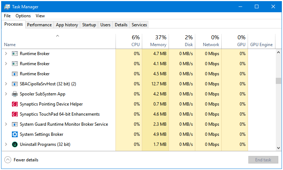Click the System Guard Runtime Monitor icon
Viewport: 283px width, 170px height.
15,124
